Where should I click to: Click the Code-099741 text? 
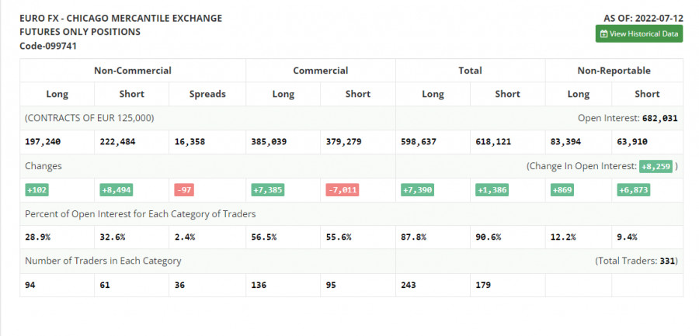point(48,46)
